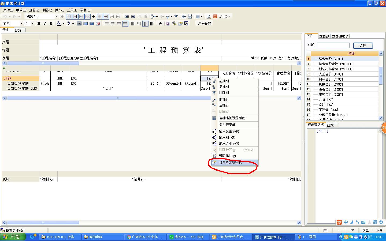Click the cross-shaped inner border icon
This screenshot has height=241, width=386.
click(x=93, y=16)
